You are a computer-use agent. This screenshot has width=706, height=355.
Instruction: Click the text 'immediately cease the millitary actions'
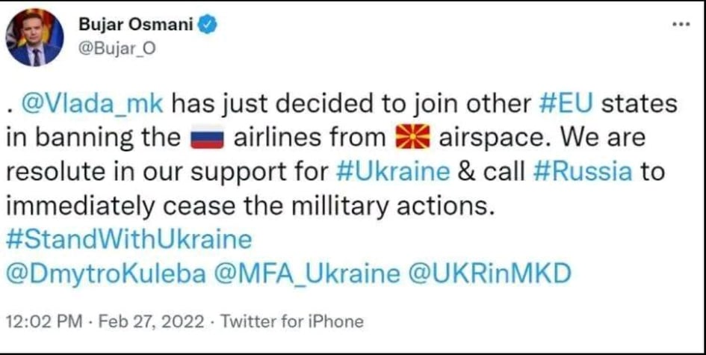click(x=250, y=206)
